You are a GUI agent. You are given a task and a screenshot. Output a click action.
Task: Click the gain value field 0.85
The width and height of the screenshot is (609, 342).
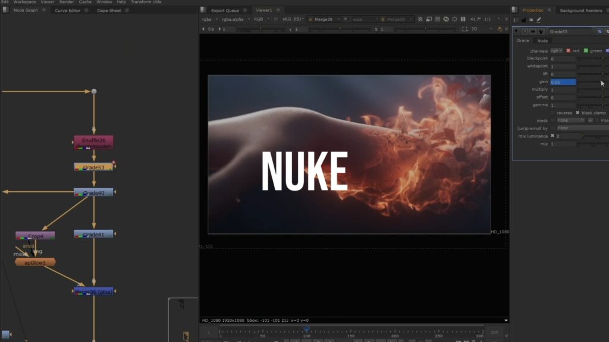563,82
